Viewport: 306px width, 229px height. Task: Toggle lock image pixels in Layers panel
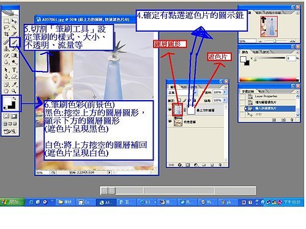[184, 100]
